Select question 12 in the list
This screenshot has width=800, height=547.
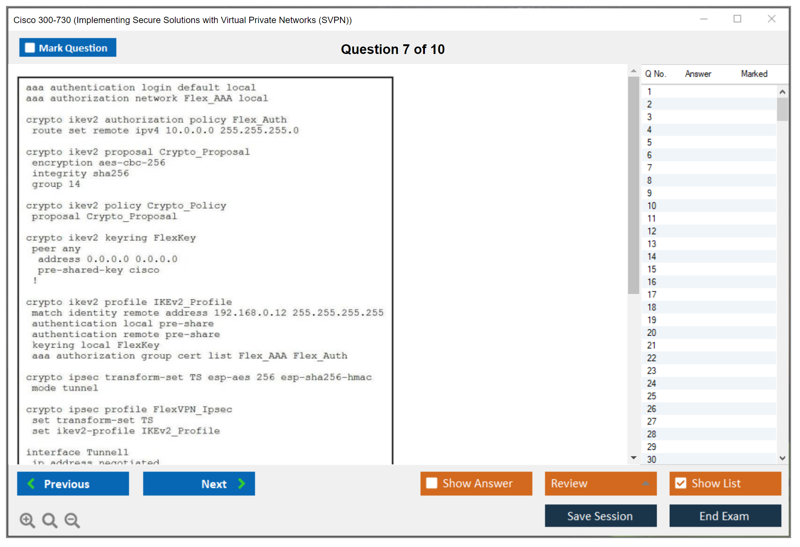[x=652, y=231]
